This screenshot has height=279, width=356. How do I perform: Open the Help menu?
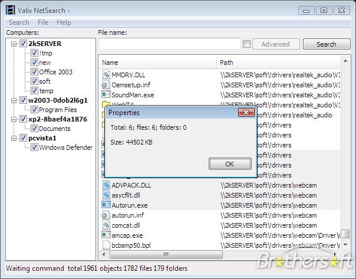(64, 22)
